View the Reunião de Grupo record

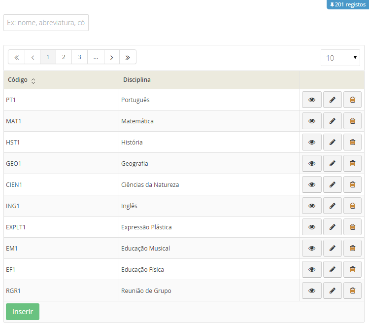point(311,291)
